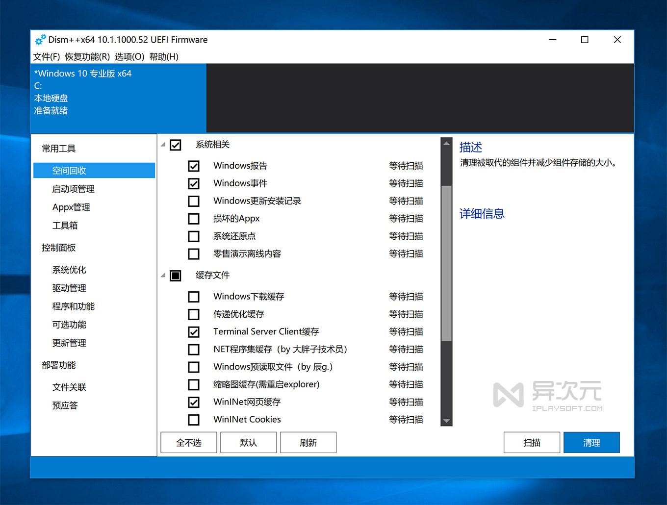
Task: Open 驱动管理 in the sidebar
Action: [x=69, y=288]
